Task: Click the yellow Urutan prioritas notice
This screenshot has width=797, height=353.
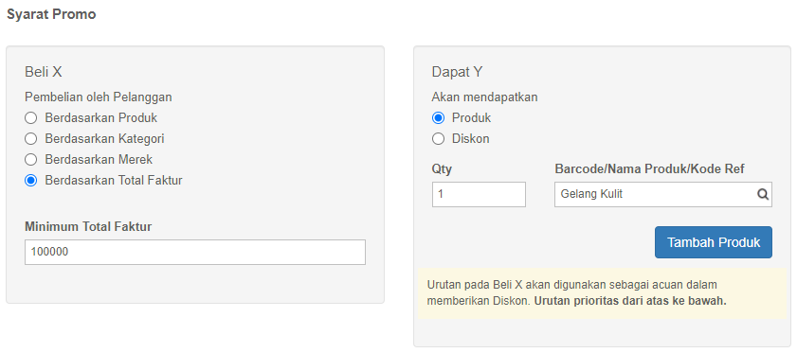Action: pyautogui.click(x=602, y=293)
